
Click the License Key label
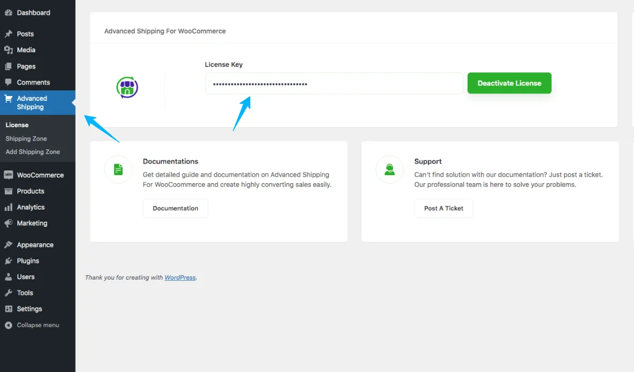pos(224,64)
